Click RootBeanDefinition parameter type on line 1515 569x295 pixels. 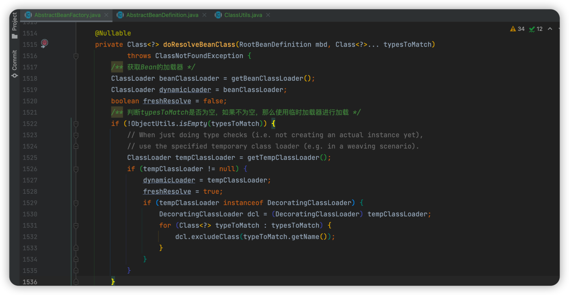pyautogui.click(x=275, y=44)
